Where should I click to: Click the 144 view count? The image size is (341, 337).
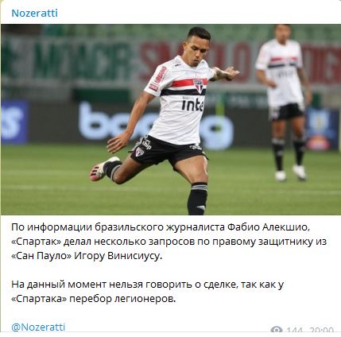point(294,331)
